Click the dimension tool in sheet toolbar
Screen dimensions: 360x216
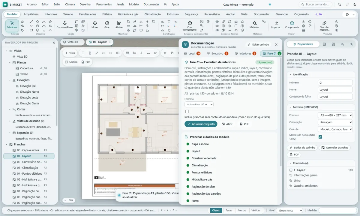click(x=148, y=53)
